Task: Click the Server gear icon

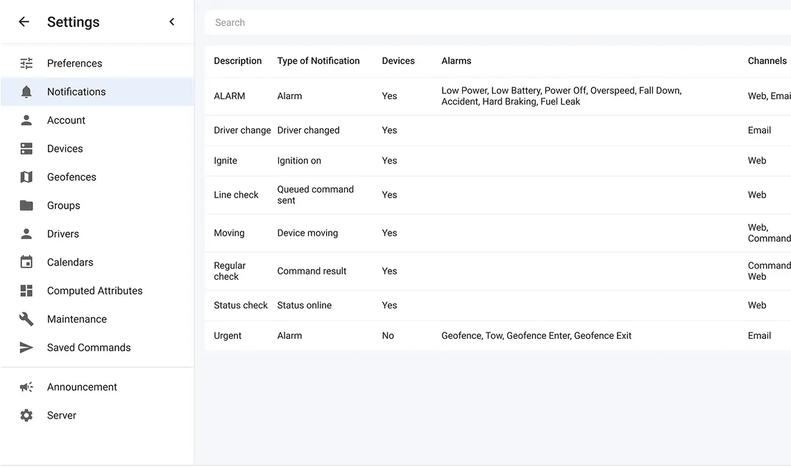Action: coord(26,415)
